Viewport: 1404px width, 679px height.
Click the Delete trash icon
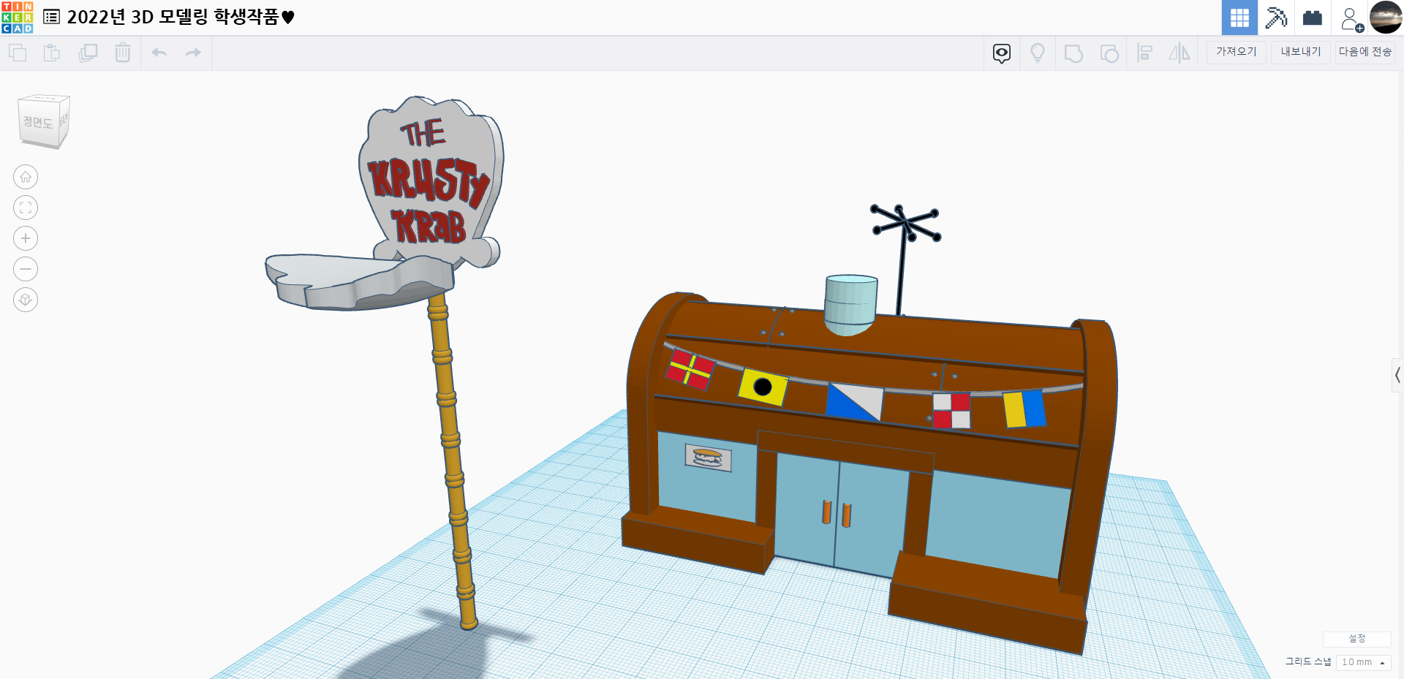click(x=123, y=53)
